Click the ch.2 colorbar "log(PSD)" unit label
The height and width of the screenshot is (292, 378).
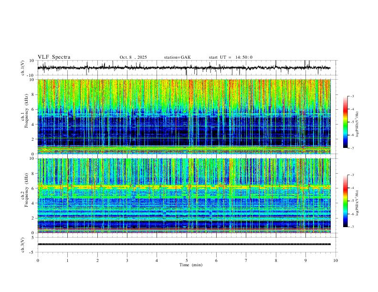click(357, 203)
